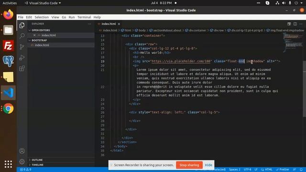Image resolution: width=306 pixels, height=172 pixels.
Task: Close index.html in Open Editors list
Action: [34, 35]
